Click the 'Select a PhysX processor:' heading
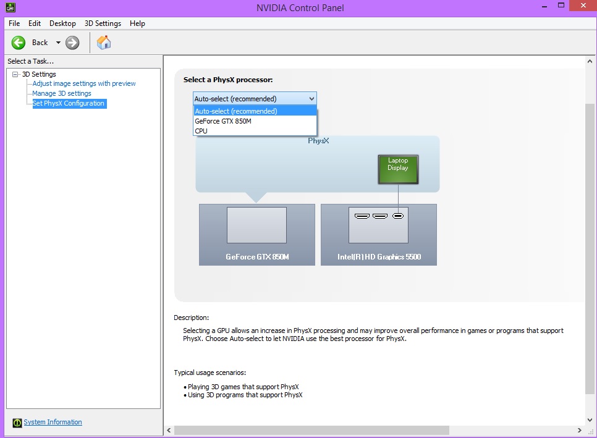This screenshot has width=597, height=438. pos(228,80)
